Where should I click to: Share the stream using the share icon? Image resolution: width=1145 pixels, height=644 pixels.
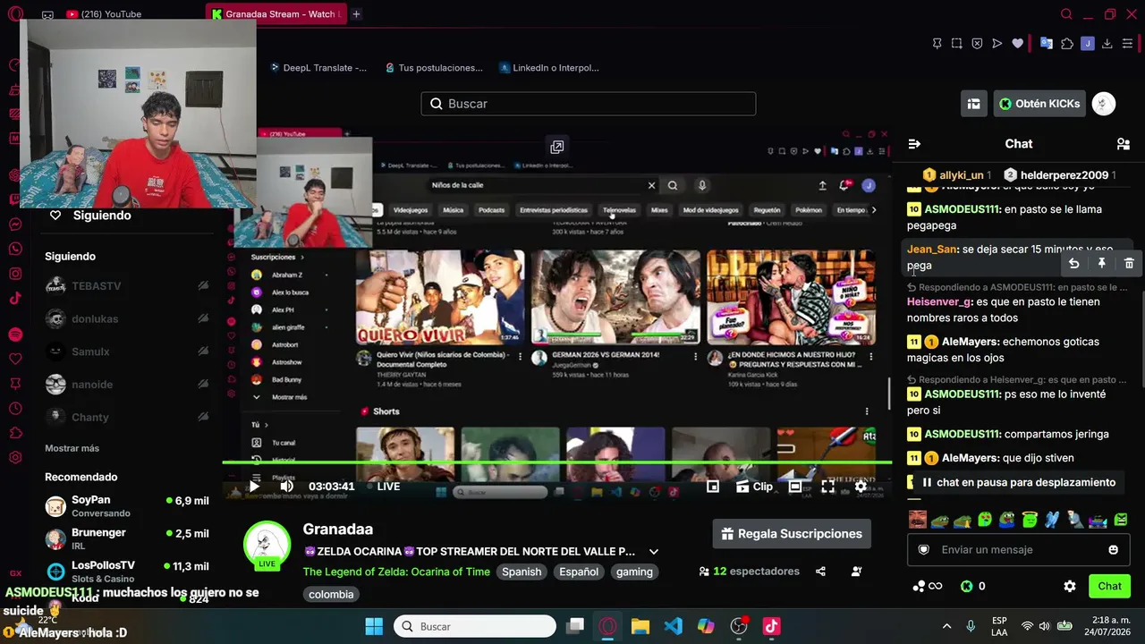tap(820, 572)
